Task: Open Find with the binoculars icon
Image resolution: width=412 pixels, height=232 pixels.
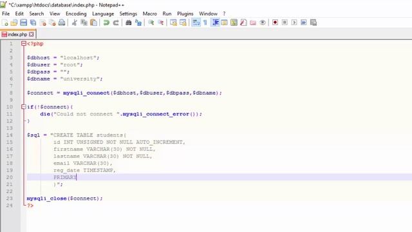Action: coord(129,23)
